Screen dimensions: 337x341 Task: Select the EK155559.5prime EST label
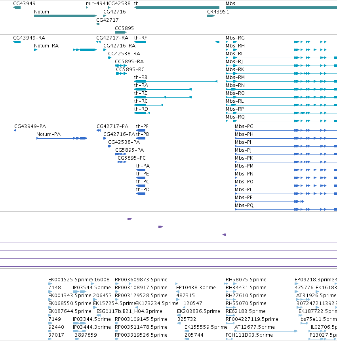tap(206, 327)
